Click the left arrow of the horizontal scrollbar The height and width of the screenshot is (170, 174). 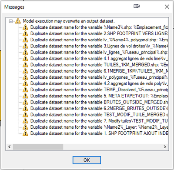pos(10,147)
